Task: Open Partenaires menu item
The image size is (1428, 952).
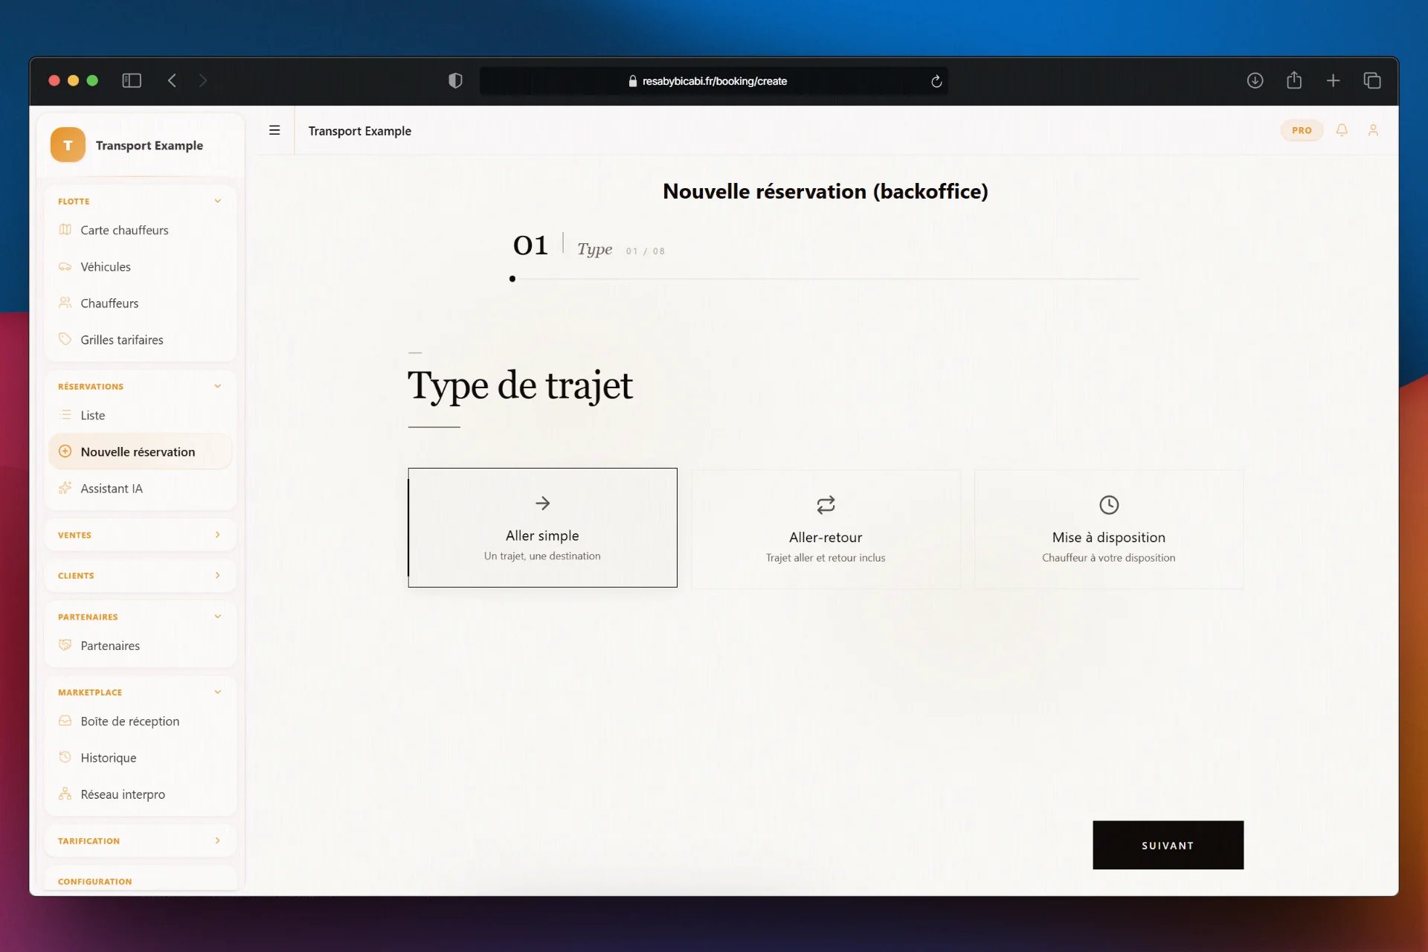Action: click(141, 645)
